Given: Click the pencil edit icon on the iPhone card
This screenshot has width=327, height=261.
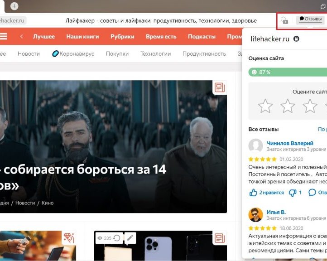Looking at the screenshot, I should (130, 238).
